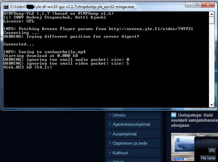Screen dimensions: 218x162
Task: Click the scroll down arrow in console
Action: point(211,105)
